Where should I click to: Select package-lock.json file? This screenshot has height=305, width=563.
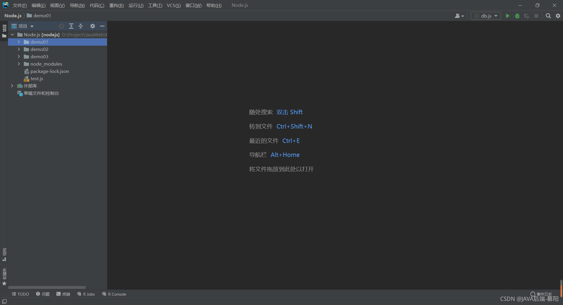click(x=57, y=71)
